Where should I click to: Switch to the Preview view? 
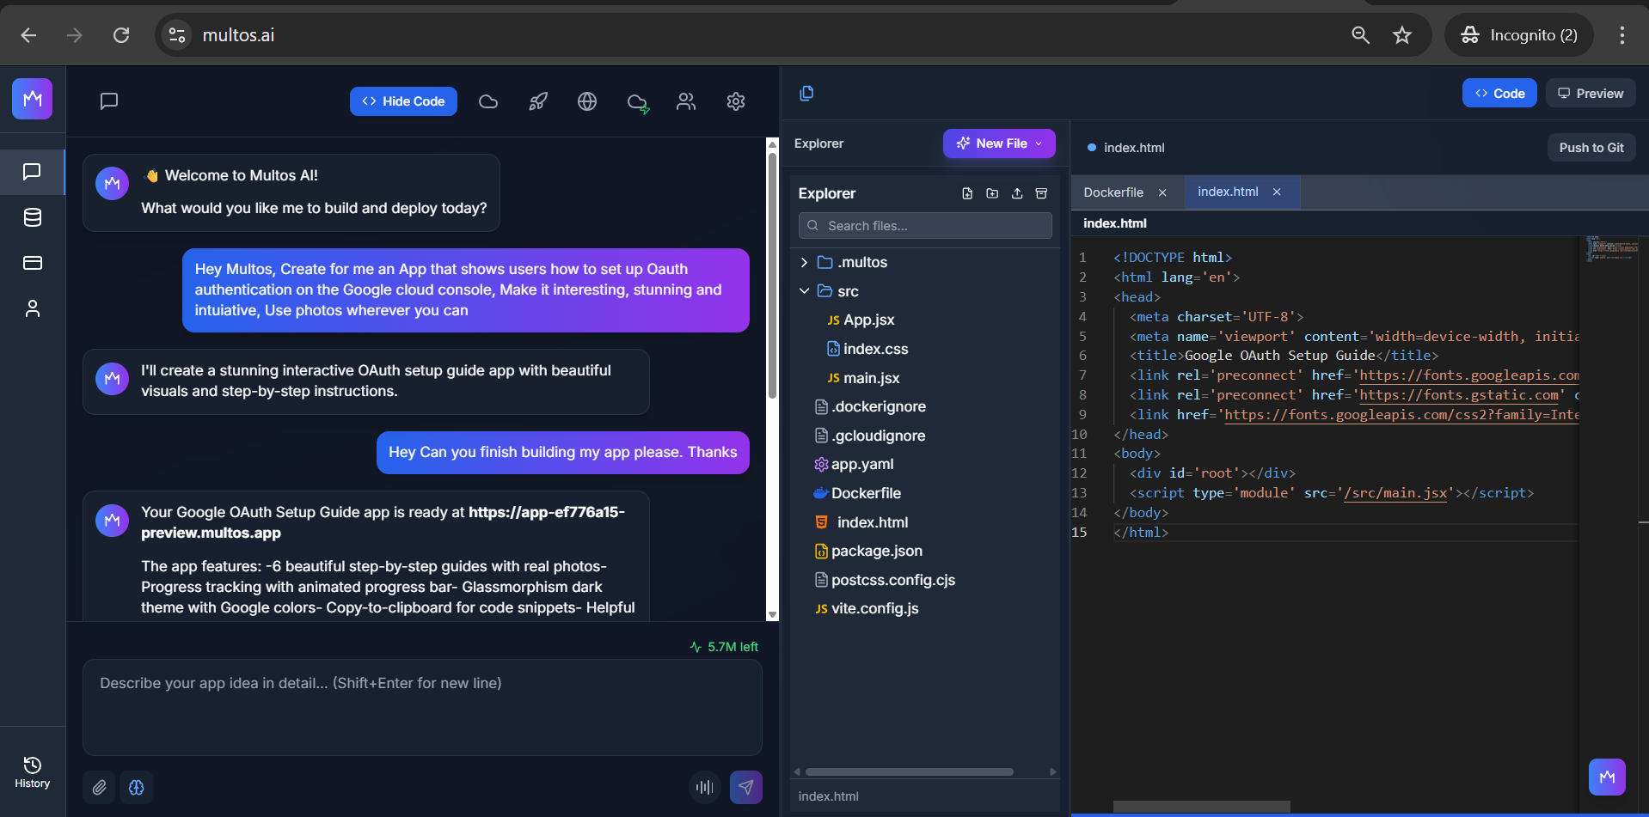pos(1591,94)
